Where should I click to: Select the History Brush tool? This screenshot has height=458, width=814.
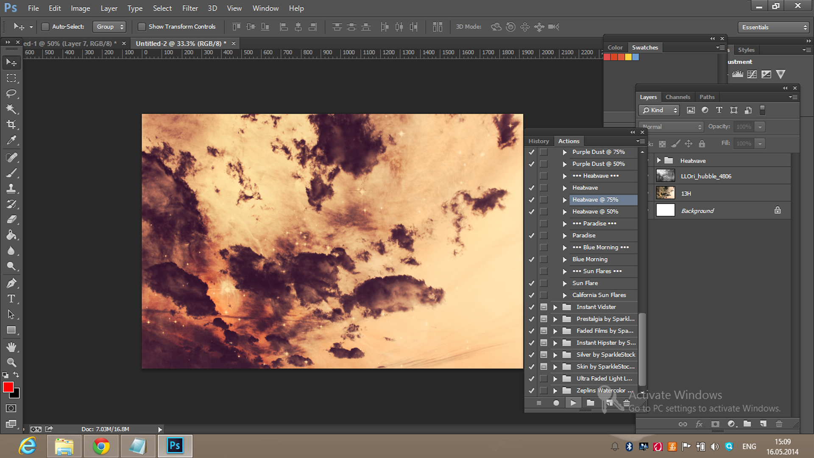point(11,204)
